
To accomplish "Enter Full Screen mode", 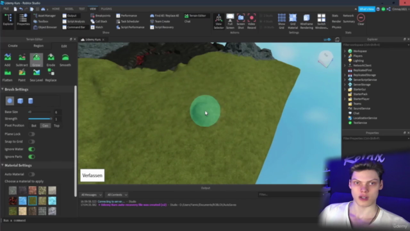I will (x=230, y=21).
